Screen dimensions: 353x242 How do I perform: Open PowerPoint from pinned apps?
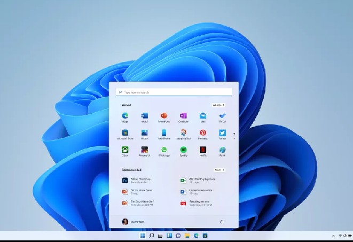point(164,118)
